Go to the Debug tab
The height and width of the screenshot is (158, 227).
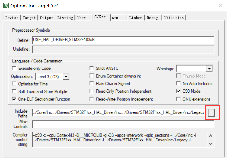click(x=152, y=18)
